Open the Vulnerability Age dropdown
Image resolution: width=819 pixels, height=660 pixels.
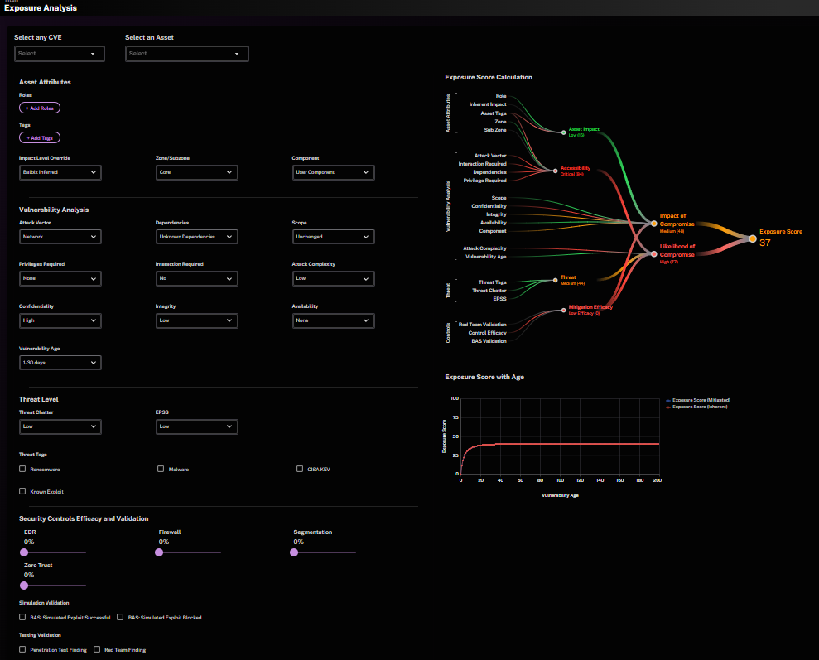pyautogui.click(x=60, y=363)
